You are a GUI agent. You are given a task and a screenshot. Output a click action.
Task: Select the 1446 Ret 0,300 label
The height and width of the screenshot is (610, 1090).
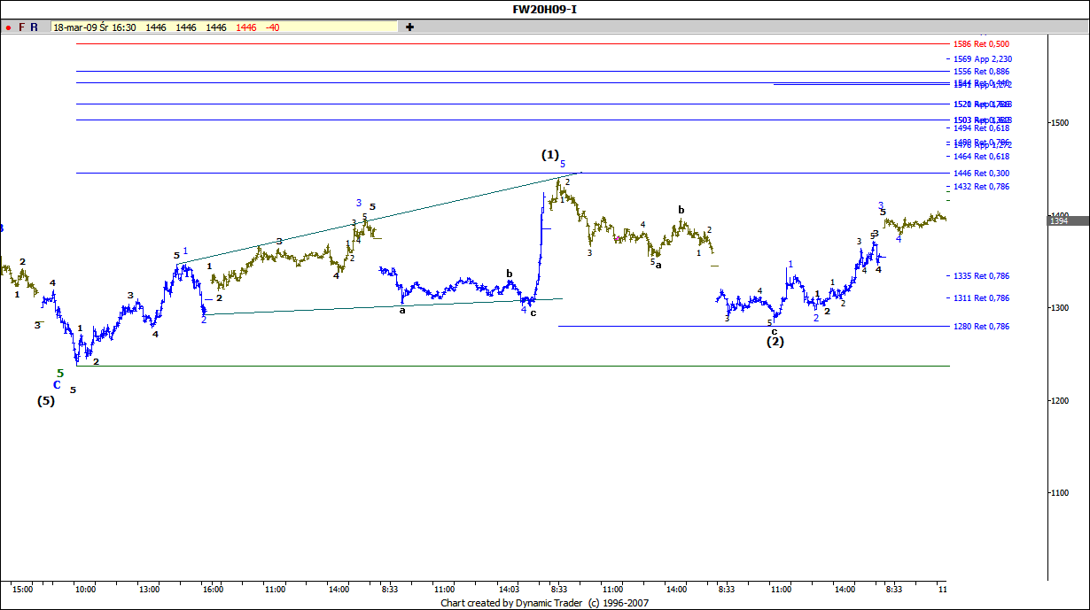(x=981, y=173)
